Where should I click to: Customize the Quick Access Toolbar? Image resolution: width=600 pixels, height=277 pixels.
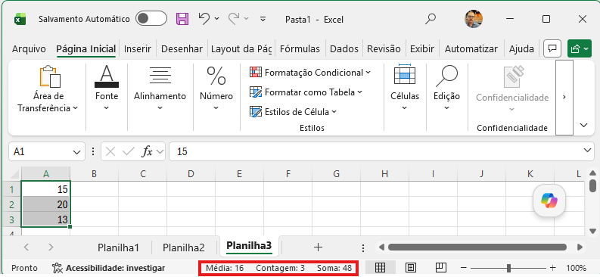coord(263,19)
